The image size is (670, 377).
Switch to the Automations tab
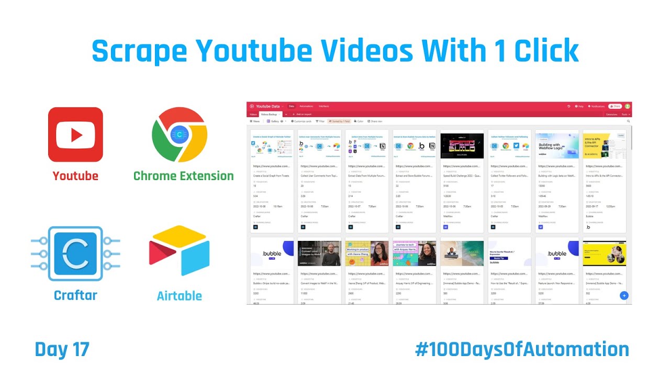click(306, 106)
